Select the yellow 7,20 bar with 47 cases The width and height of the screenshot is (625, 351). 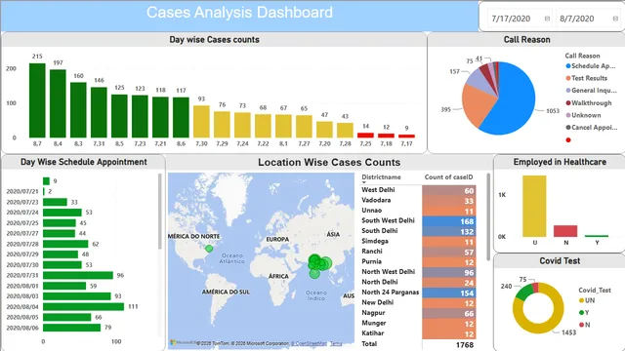coord(324,130)
